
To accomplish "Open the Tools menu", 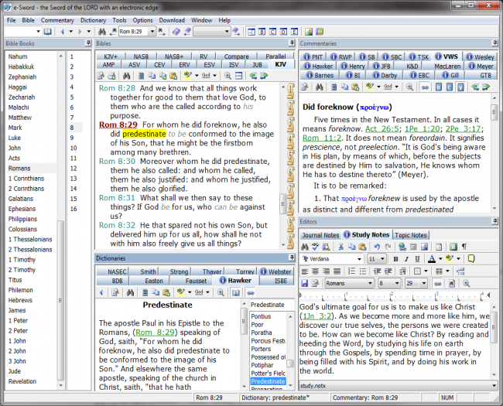I will tap(119, 20).
